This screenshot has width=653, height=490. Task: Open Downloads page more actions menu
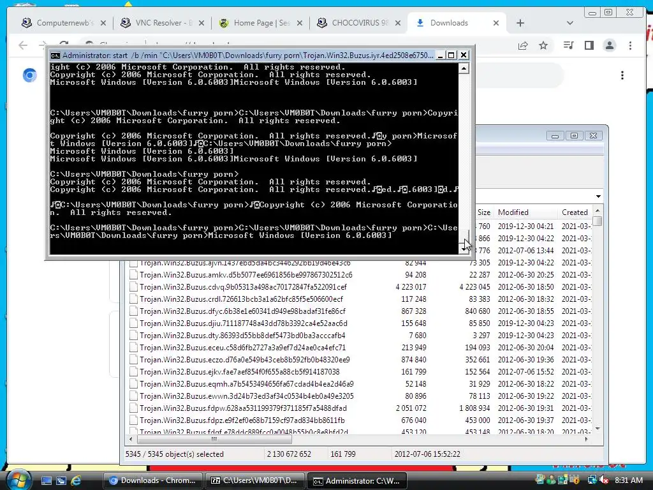622,75
